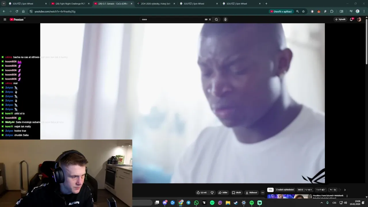Click chat message 'nejak tak matty'

click(22, 126)
